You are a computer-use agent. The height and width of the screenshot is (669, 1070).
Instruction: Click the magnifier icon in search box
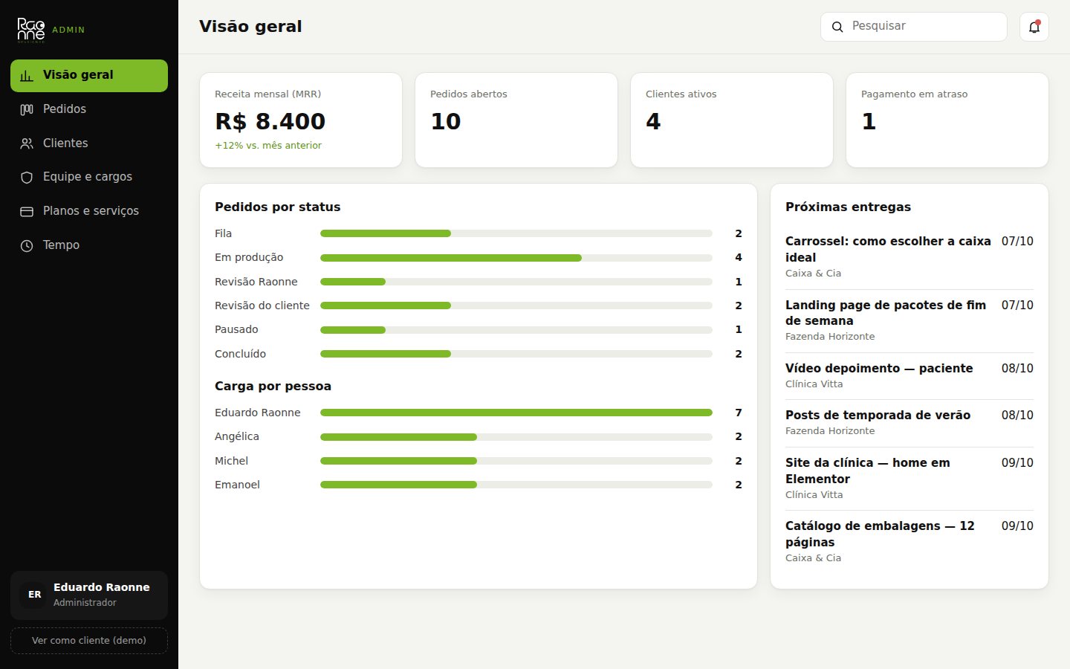click(837, 27)
